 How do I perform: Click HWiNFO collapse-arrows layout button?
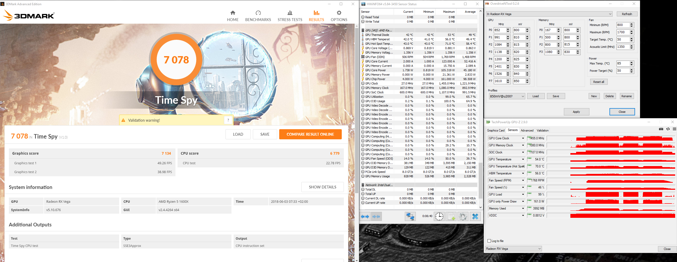pos(376,217)
